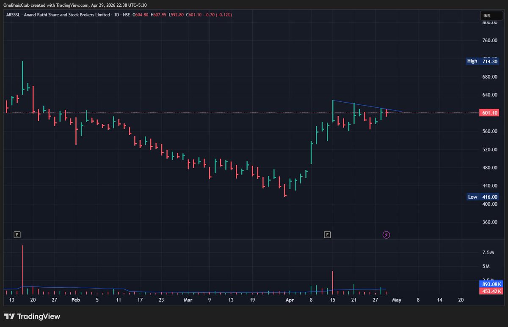508x327 pixels.
Task: Click the May date label
Action: [x=397, y=300]
